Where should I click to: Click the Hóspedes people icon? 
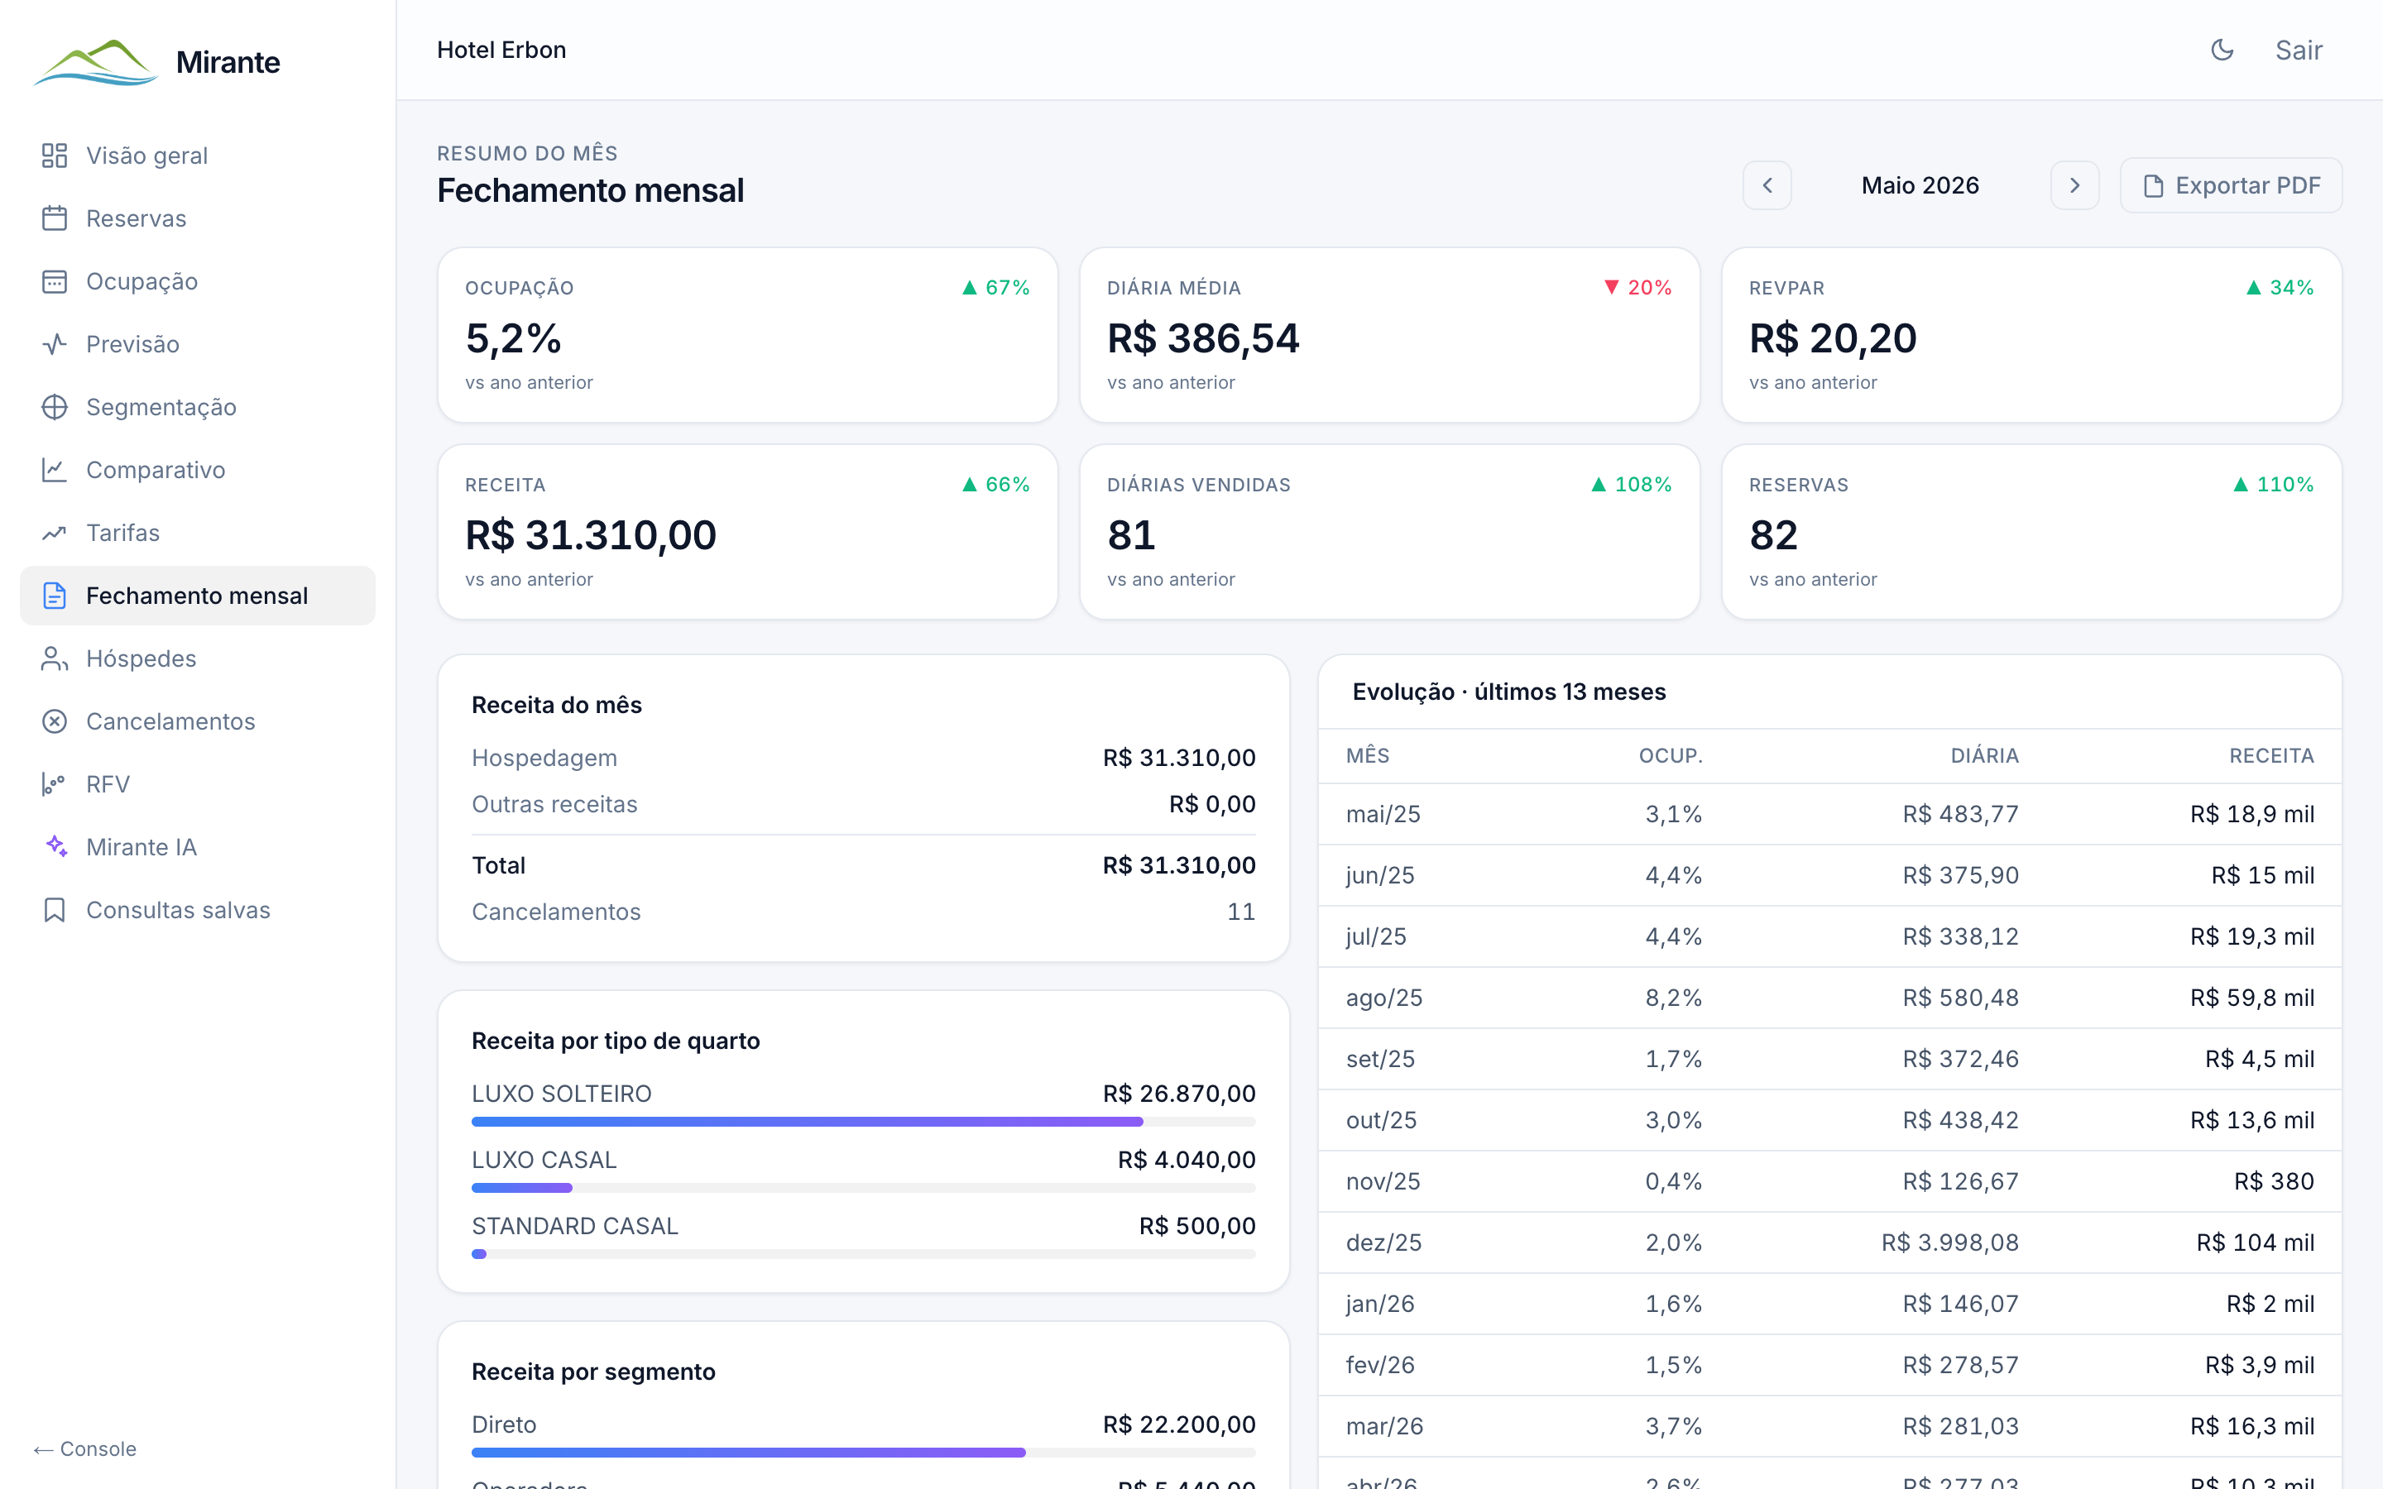coord(54,658)
